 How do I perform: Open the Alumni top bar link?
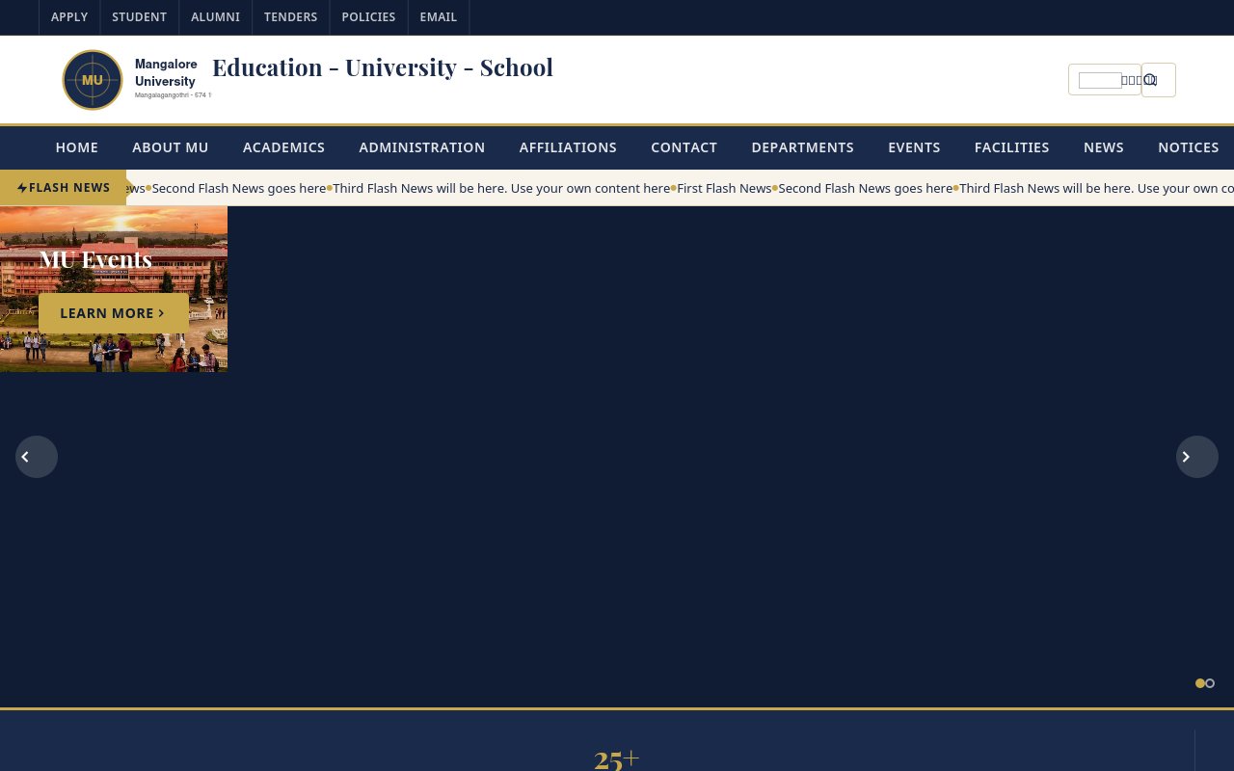point(215,17)
